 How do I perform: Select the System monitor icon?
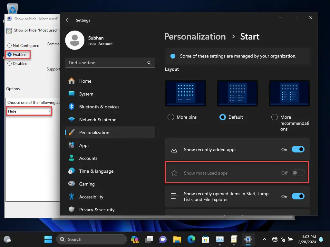tap(72, 94)
